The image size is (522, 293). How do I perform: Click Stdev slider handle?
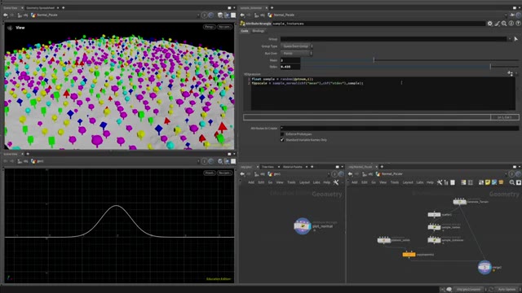pyautogui.click(x=490, y=67)
